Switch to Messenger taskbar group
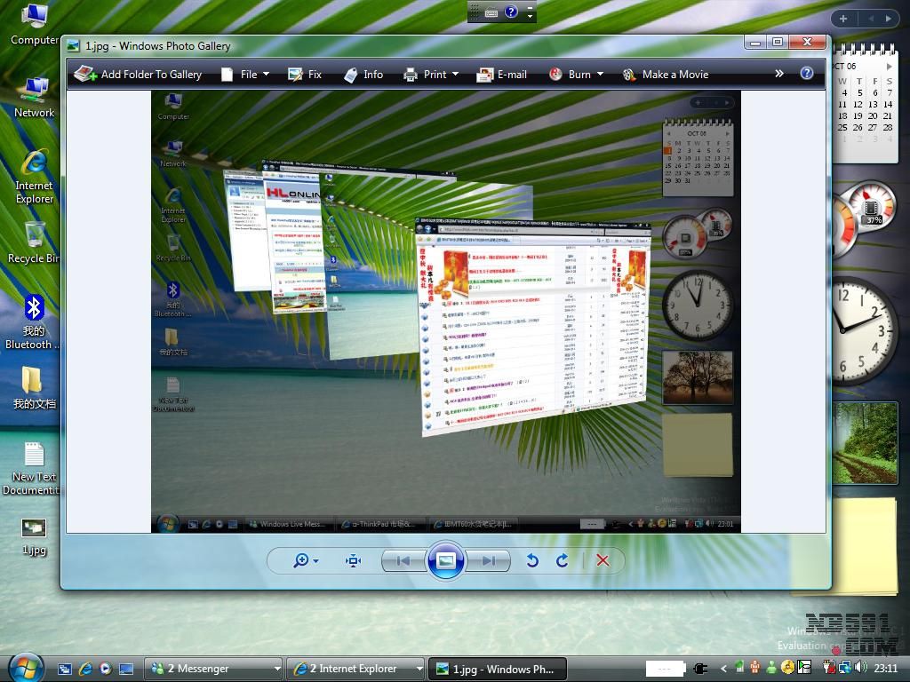The width and height of the screenshot is (910, 682). [213, 669]
